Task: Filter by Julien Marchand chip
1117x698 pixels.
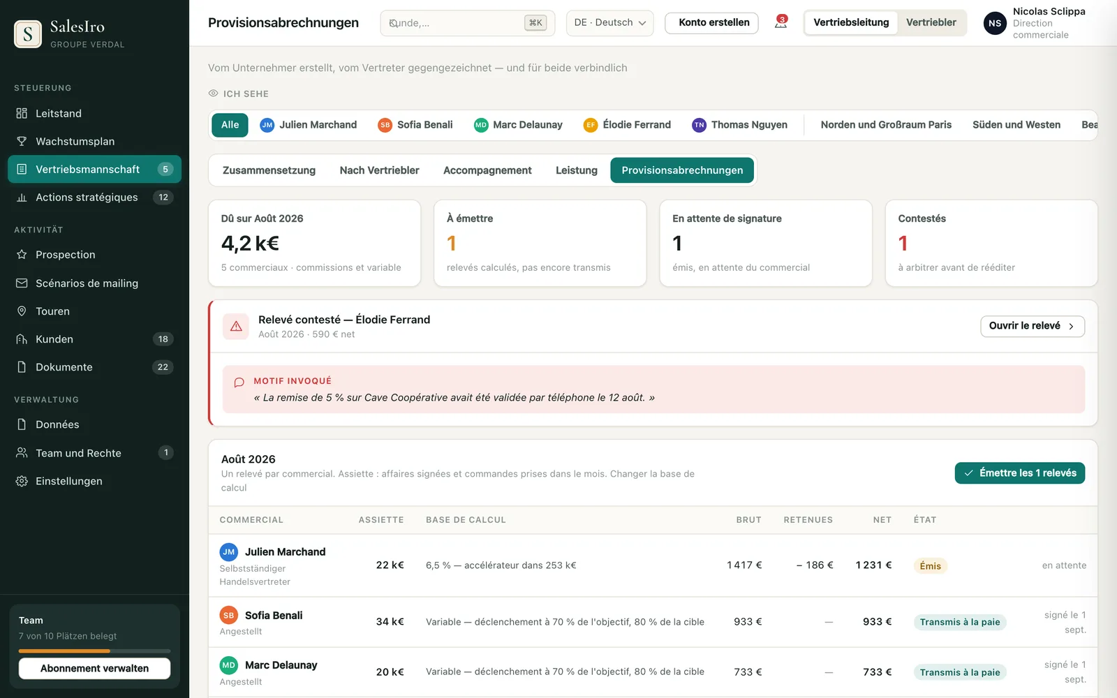Action: click(x=309, y=125)
